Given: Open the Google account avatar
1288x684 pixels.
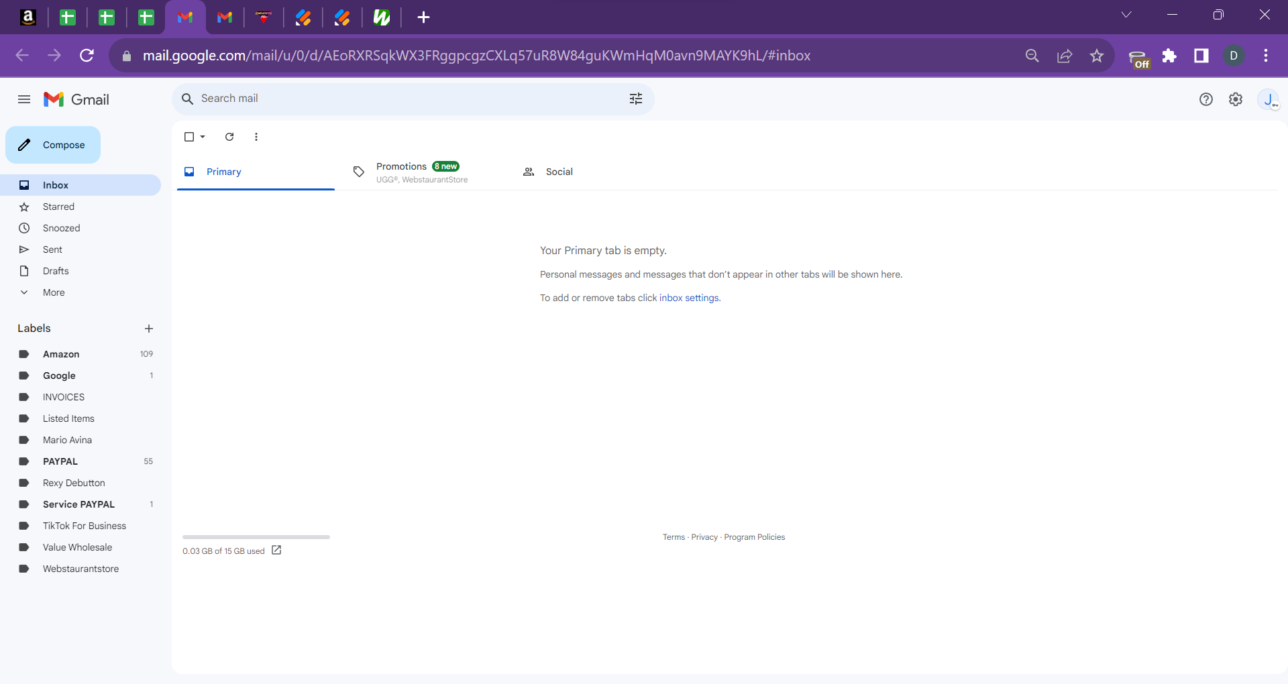Looking at the screenshot, I should [1269, 99].
